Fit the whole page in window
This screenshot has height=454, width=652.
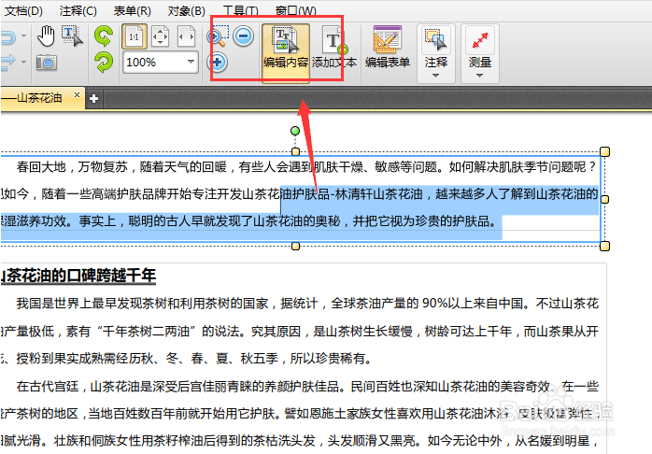point(160,36)
